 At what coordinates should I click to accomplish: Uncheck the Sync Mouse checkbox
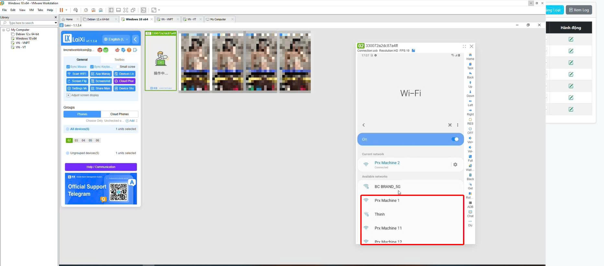(x=68, y=67)
